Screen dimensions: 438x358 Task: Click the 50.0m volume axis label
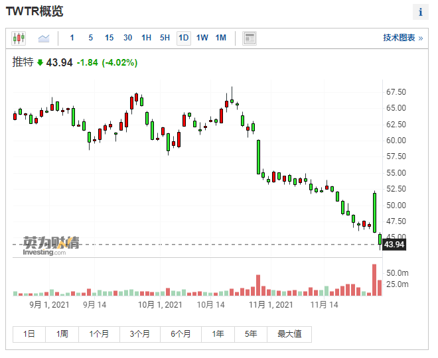(x=398, y=273)
